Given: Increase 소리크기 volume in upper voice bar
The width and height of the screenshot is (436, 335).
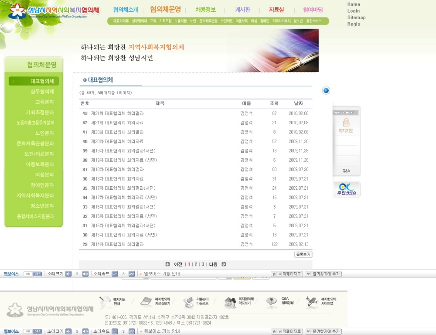Looking at the screenshot, I should pyautogui.click(x=85, y=274).
